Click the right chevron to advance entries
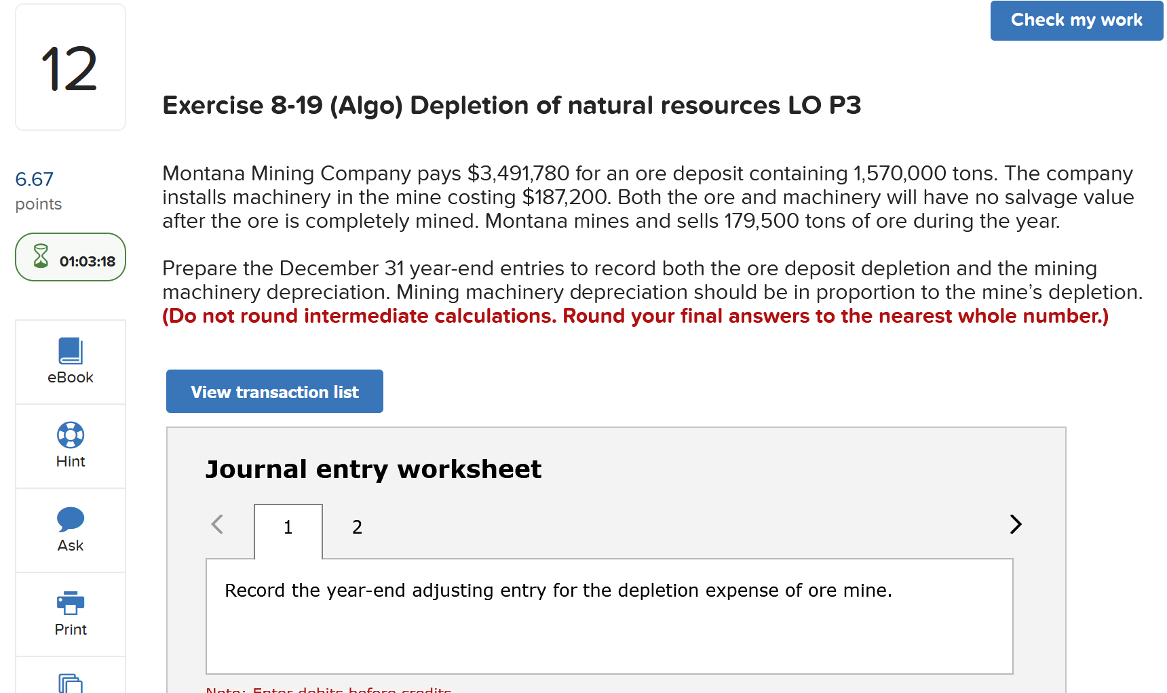 1015,524
